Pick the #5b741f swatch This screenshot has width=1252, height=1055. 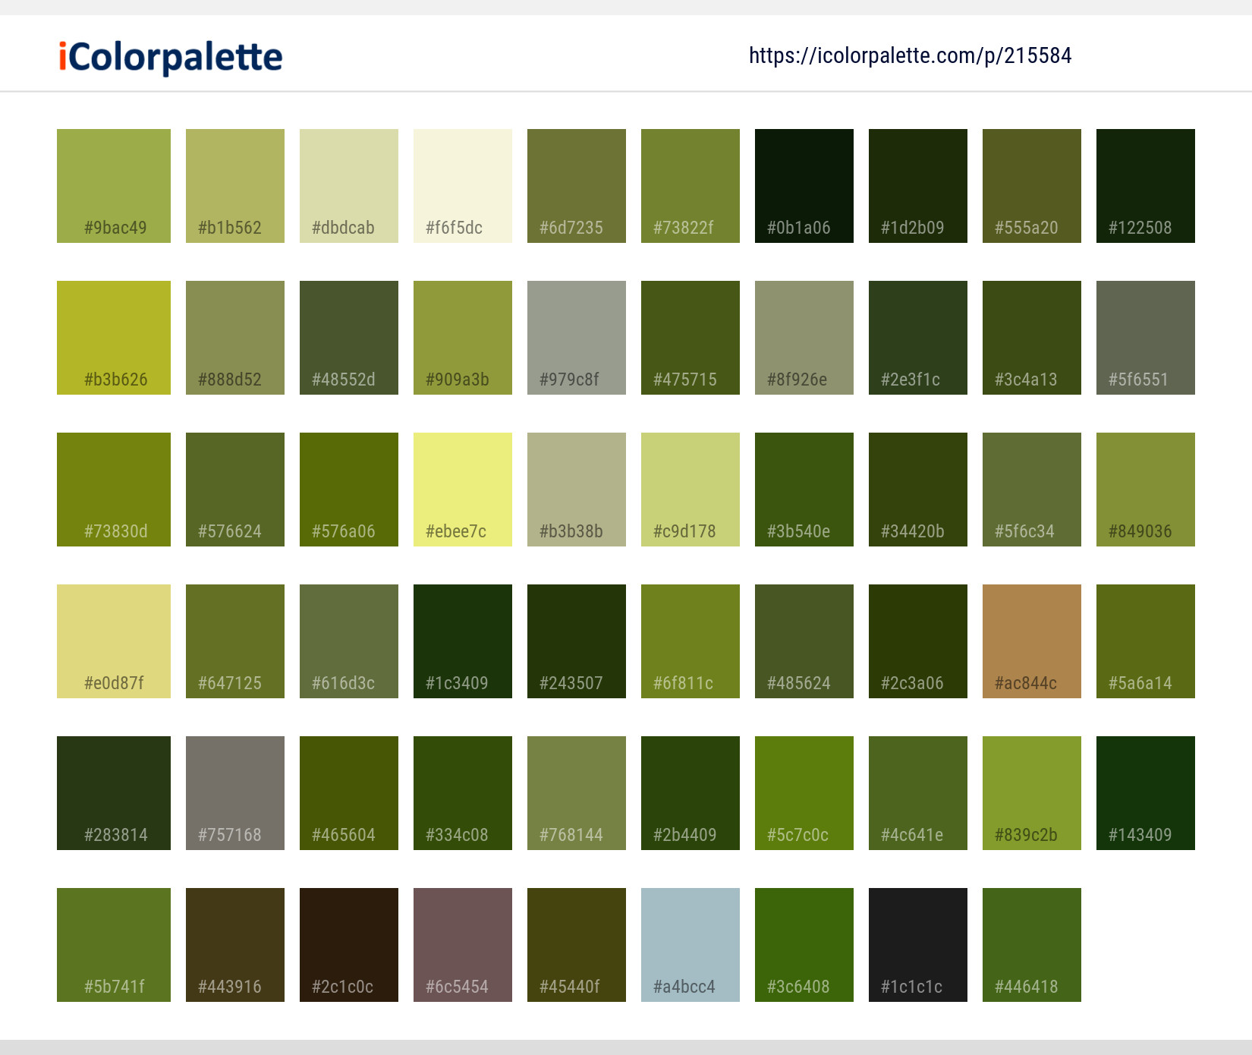pyautogui.click(x=114, y=945)
